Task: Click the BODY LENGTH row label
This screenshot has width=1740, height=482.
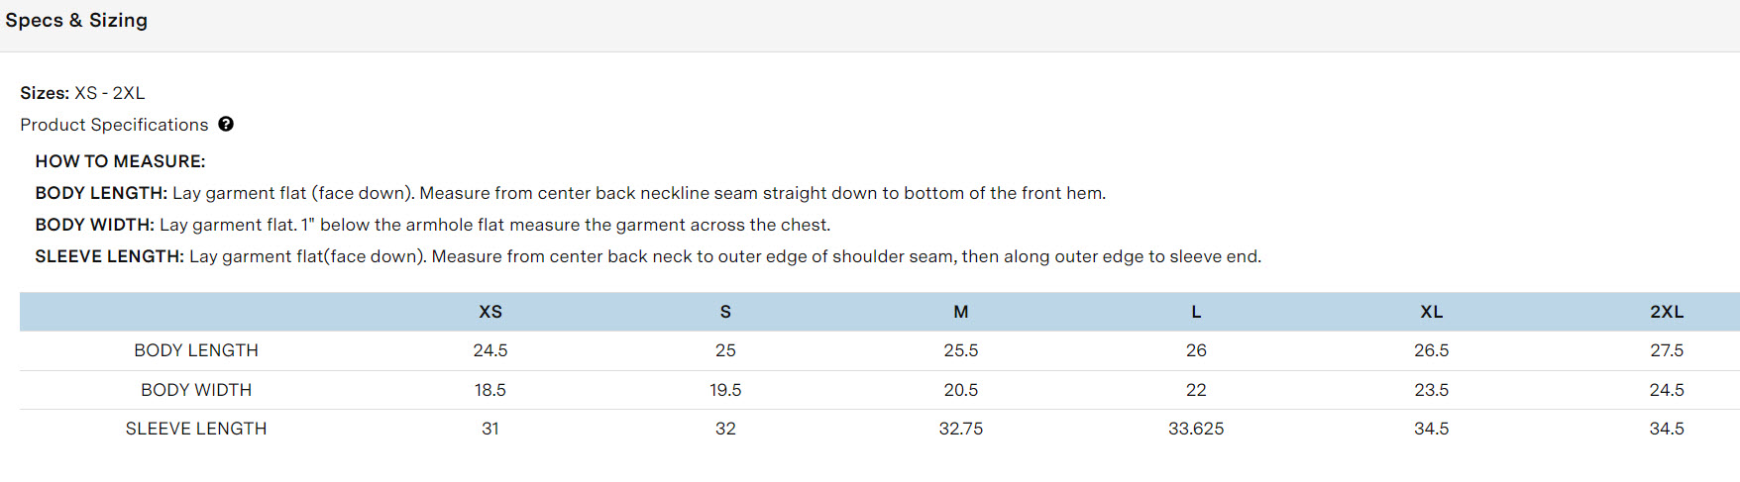Action: pyautogui.click(x=196, y=350)
